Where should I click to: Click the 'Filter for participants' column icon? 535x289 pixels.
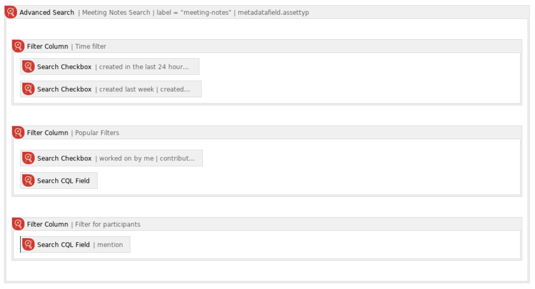click(x=18, y=224)
